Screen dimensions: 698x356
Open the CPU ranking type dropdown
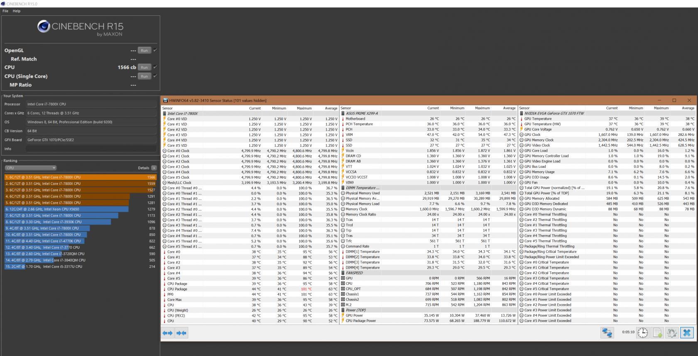(31, 168)
